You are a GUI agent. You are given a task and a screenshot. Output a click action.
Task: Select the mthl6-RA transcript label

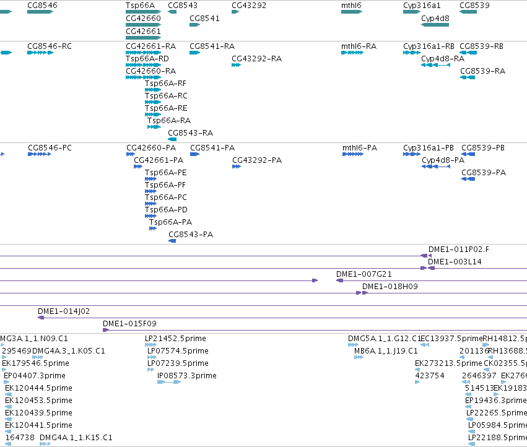tap(359, 46)
